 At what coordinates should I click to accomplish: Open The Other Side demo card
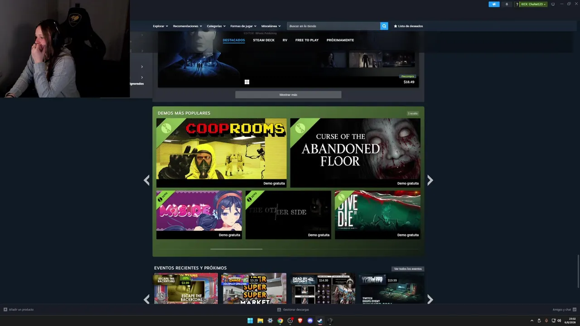tap(288, 215)
